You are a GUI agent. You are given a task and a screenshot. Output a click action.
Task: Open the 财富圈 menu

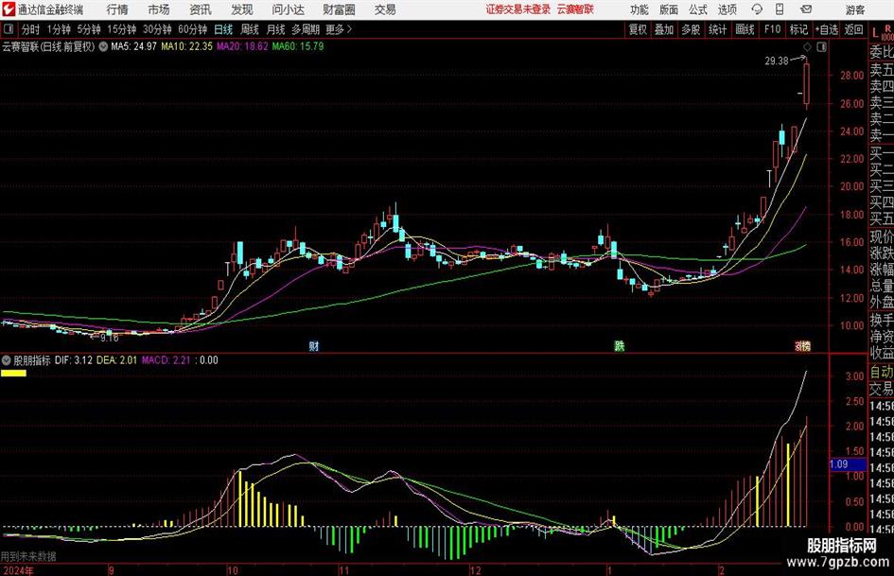(339, 9)
